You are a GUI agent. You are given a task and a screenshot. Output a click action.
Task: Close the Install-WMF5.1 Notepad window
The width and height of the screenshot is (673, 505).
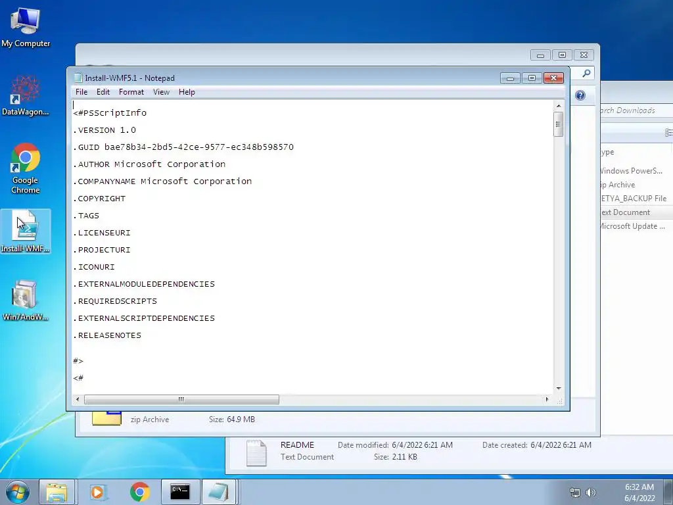click(x=553, y=78)
